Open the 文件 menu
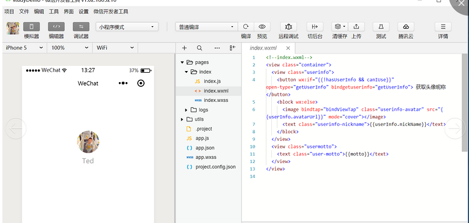Screen dimensions: 469x223 (24, 12)
